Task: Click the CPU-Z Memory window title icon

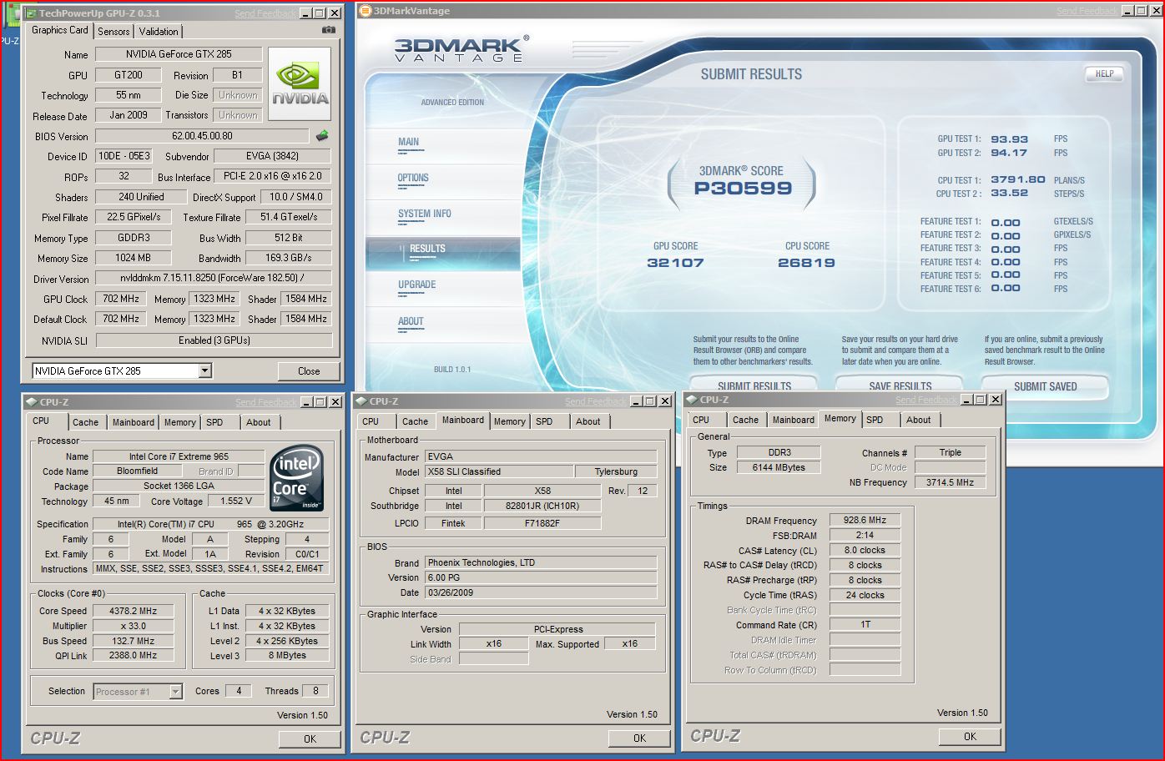Action: pyautogui.click(x=692, y=400)
